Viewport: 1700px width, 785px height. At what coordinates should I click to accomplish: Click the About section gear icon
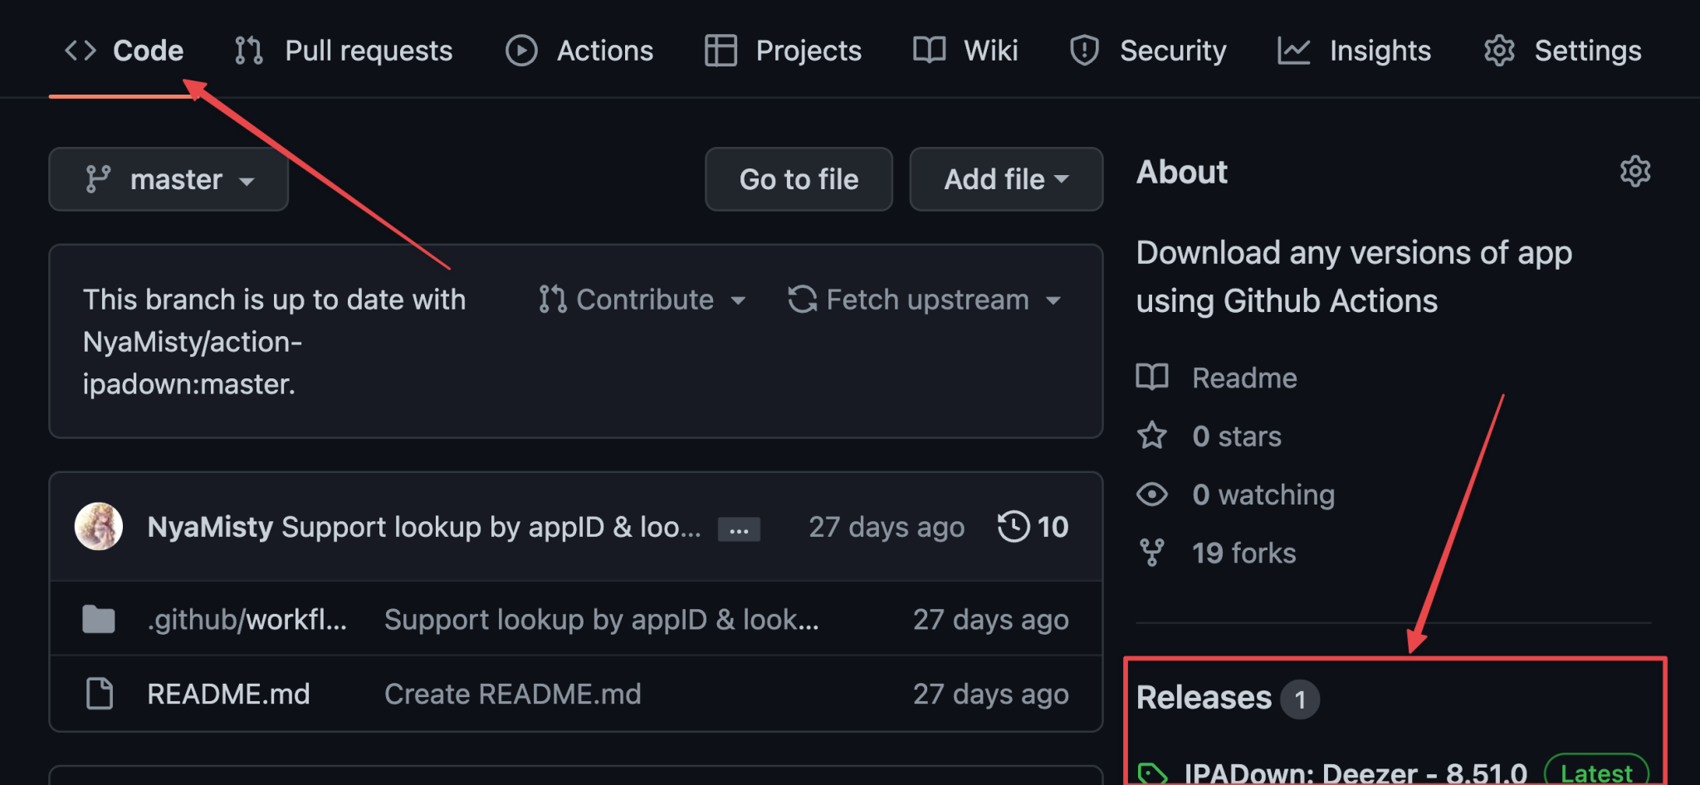pos(1635,172)
